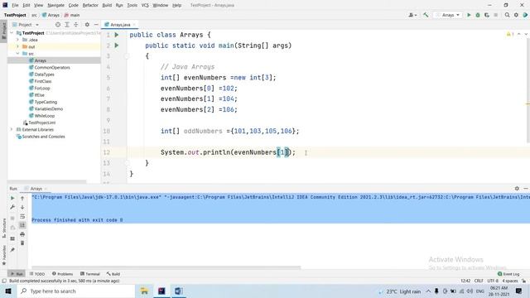Click up arrow in Run console toolbar
This screenshot has width=530, height=298.
click(22, 198)
